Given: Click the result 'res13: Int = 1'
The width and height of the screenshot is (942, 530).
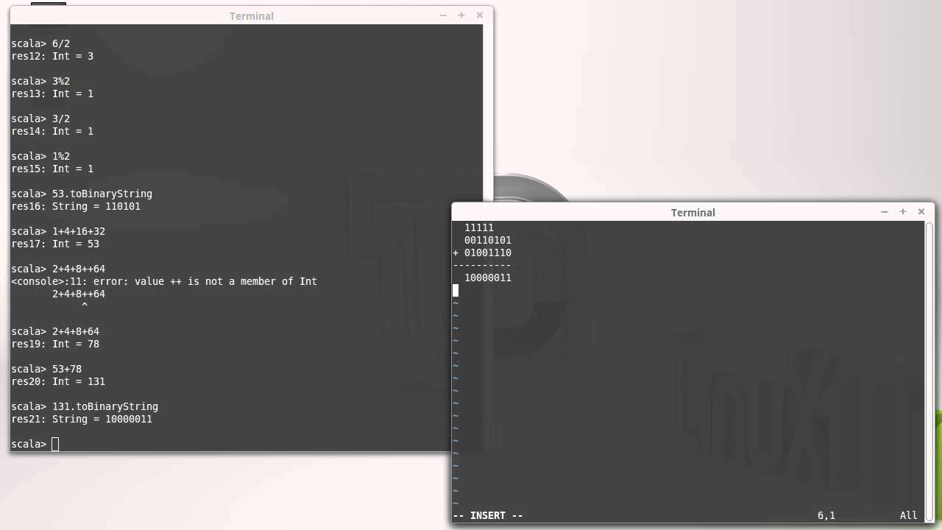Looking at the screenshot, I should (x=52, y=93).
